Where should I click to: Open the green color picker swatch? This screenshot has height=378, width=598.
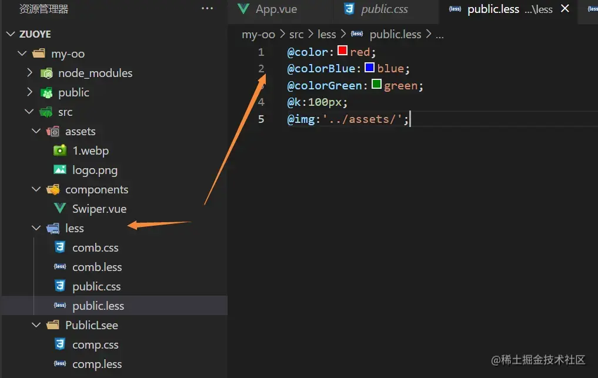[376, 84]
